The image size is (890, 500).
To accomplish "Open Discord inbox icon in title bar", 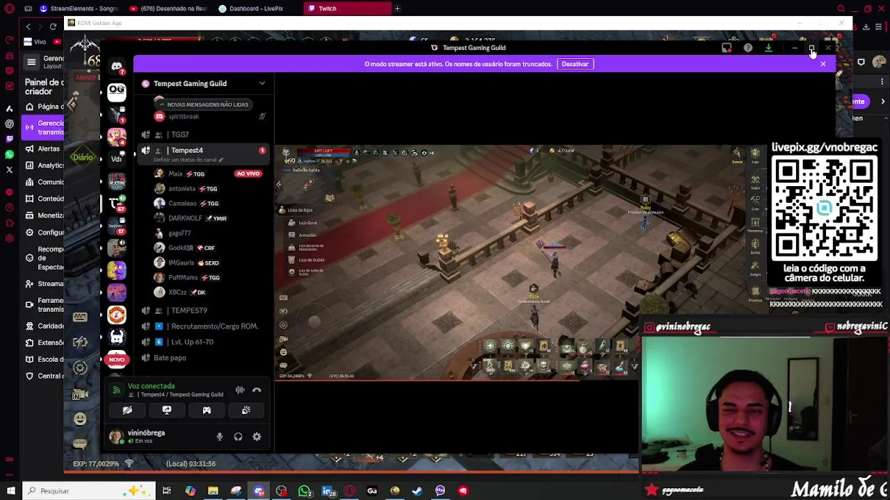I will (x=727, y=48).
